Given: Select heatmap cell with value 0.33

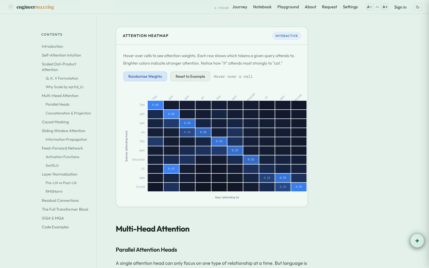Looking at the screenshot, I should click(235, 151).
